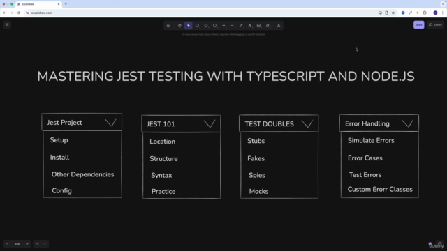Click the Undo arrow
The image size is (447, 251).
(x=37, y=244)
